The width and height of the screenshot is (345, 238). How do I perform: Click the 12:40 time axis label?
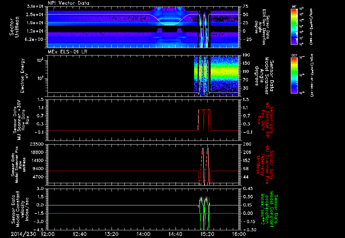pyautogui.click(x=80, y=234)
